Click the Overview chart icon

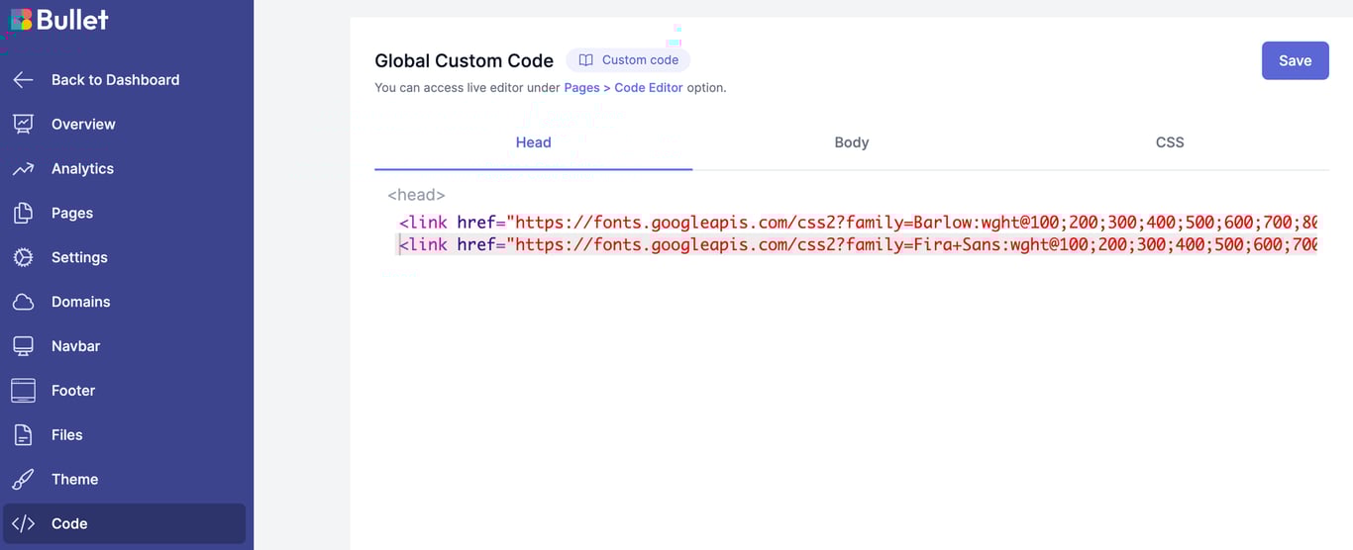tap(23, 124)
